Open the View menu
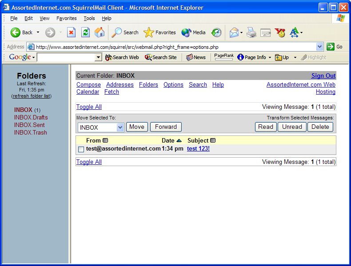The height and width of the screenshot is (266, 351). pos(44,18)
